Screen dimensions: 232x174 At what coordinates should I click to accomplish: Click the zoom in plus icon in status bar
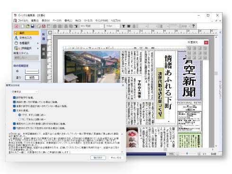[199, 154]
